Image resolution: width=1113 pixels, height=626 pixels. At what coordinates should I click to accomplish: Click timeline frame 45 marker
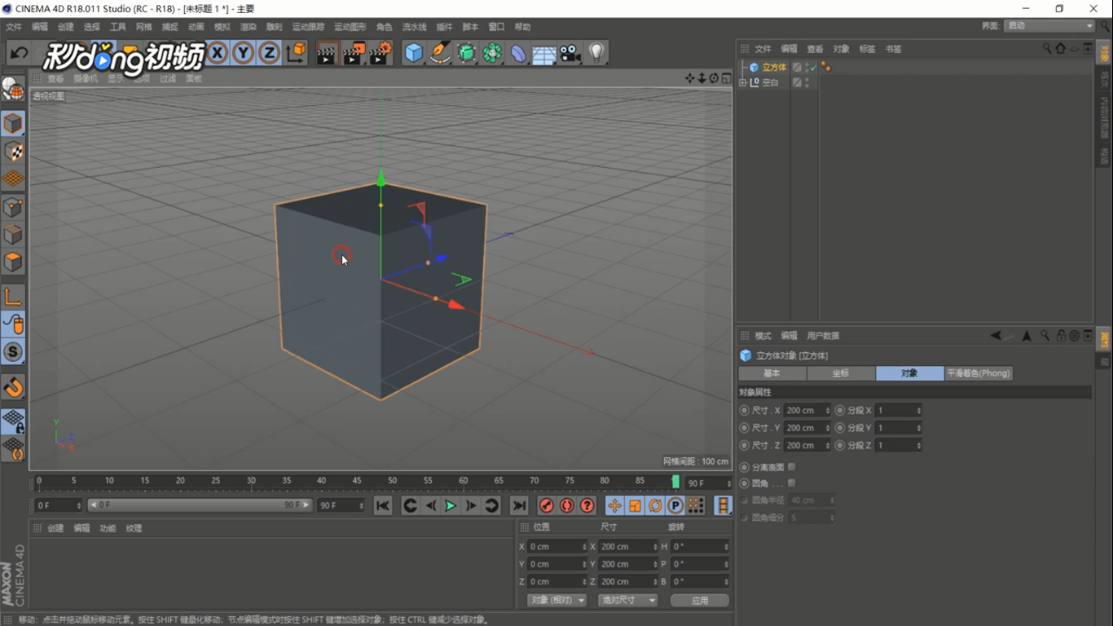click(357, 481)
